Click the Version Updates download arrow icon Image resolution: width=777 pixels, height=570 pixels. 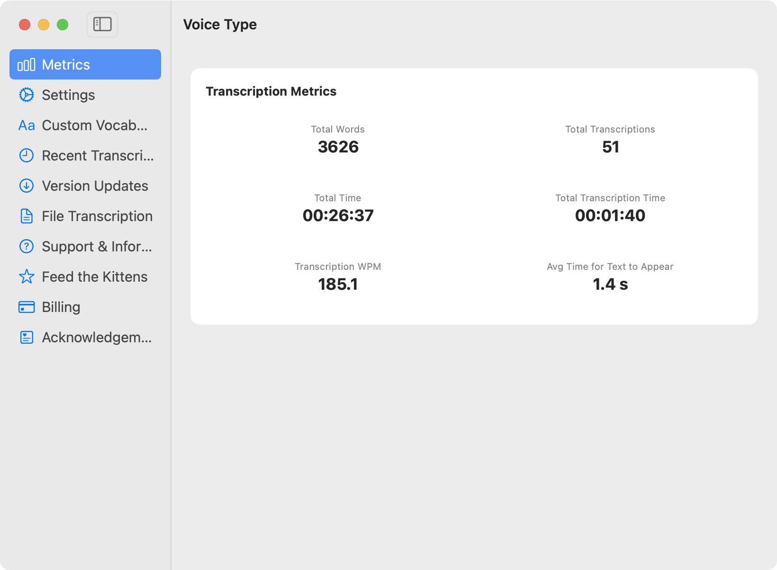(27, 186)
